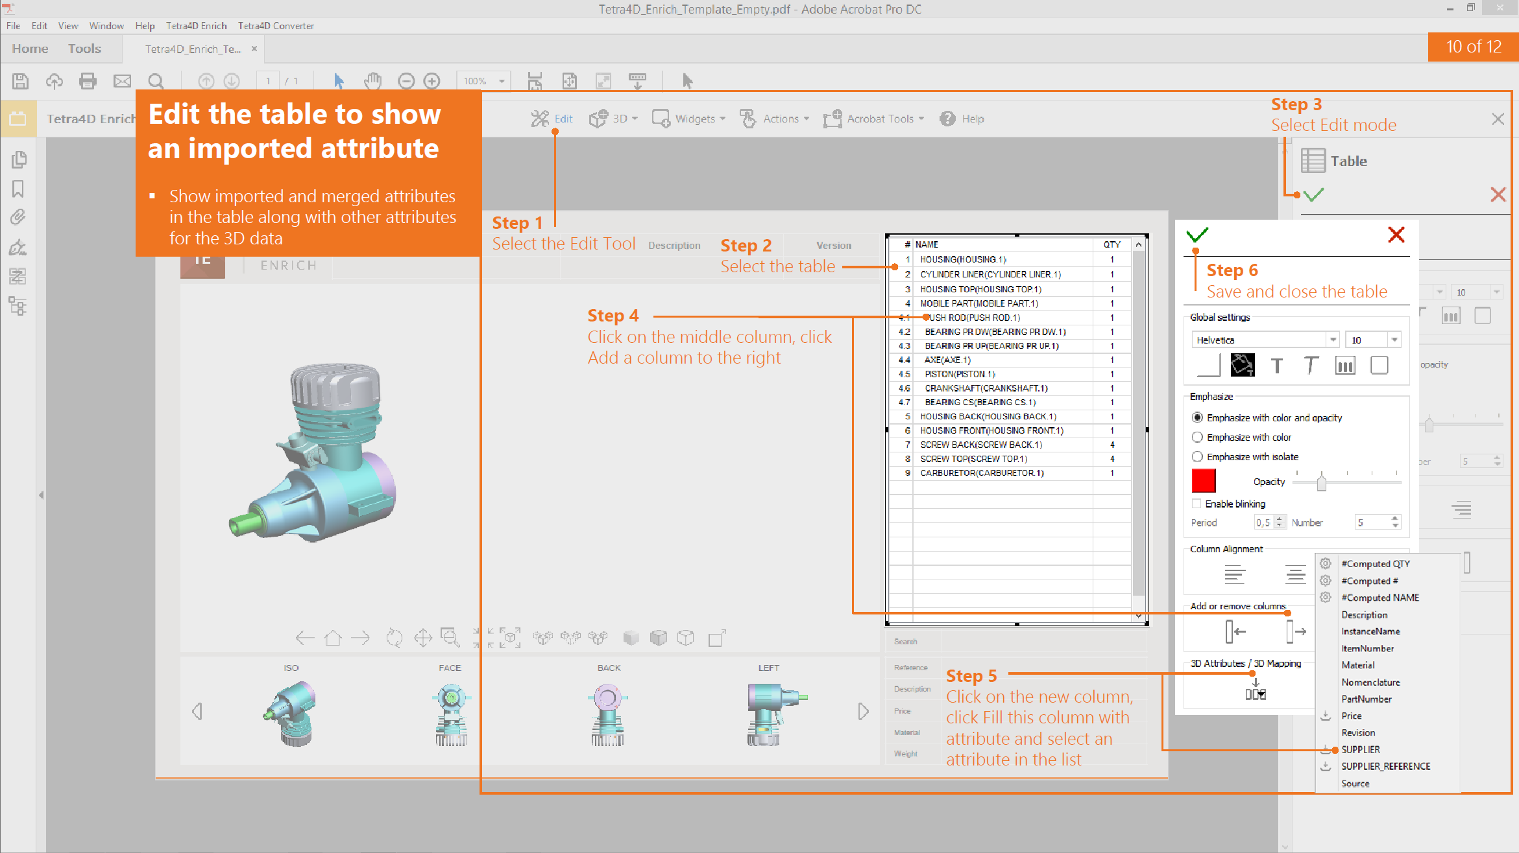Click the Tetra4D Edit tool
Viewport: 1519px width, 853px height.
pyautogui.click(x=552, y=119)
